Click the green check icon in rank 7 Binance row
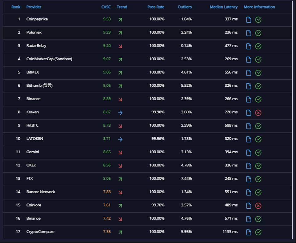296x243 pixels. [258, 99]
